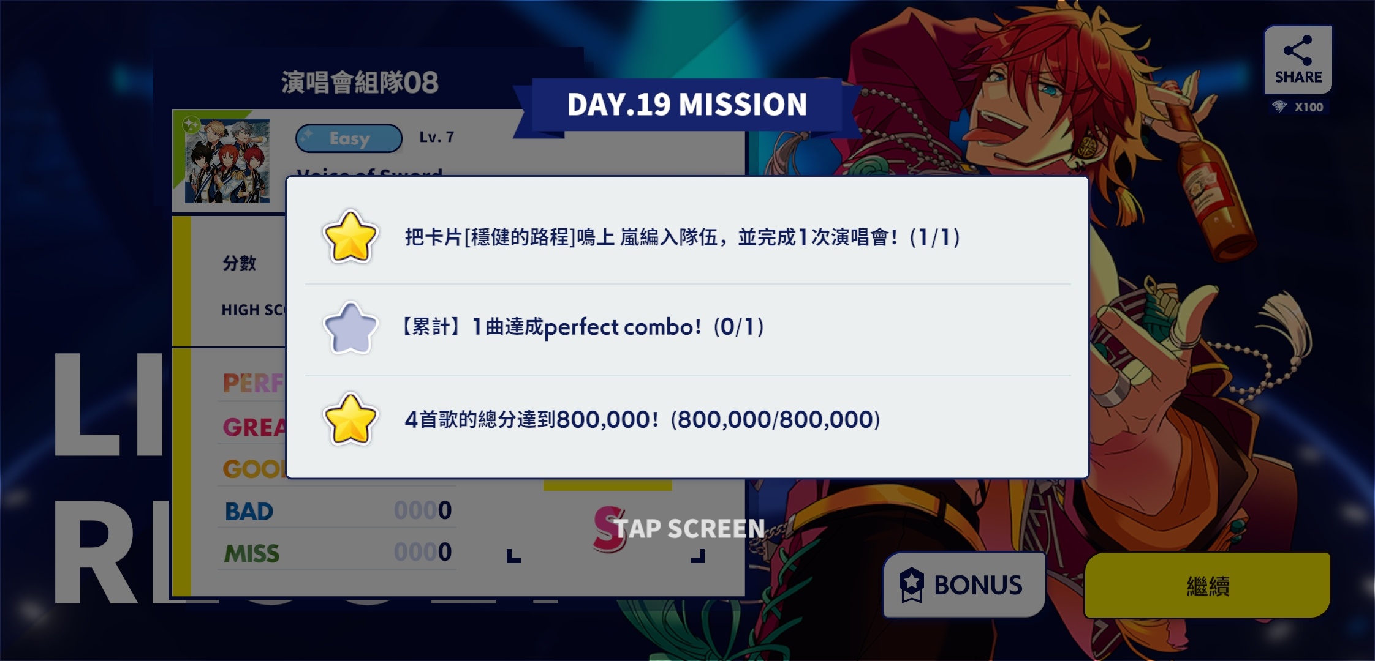Screen dimensions: 1375x661
Task: Select the gold star for 800,000 score mission
Action: click(350, 419)
